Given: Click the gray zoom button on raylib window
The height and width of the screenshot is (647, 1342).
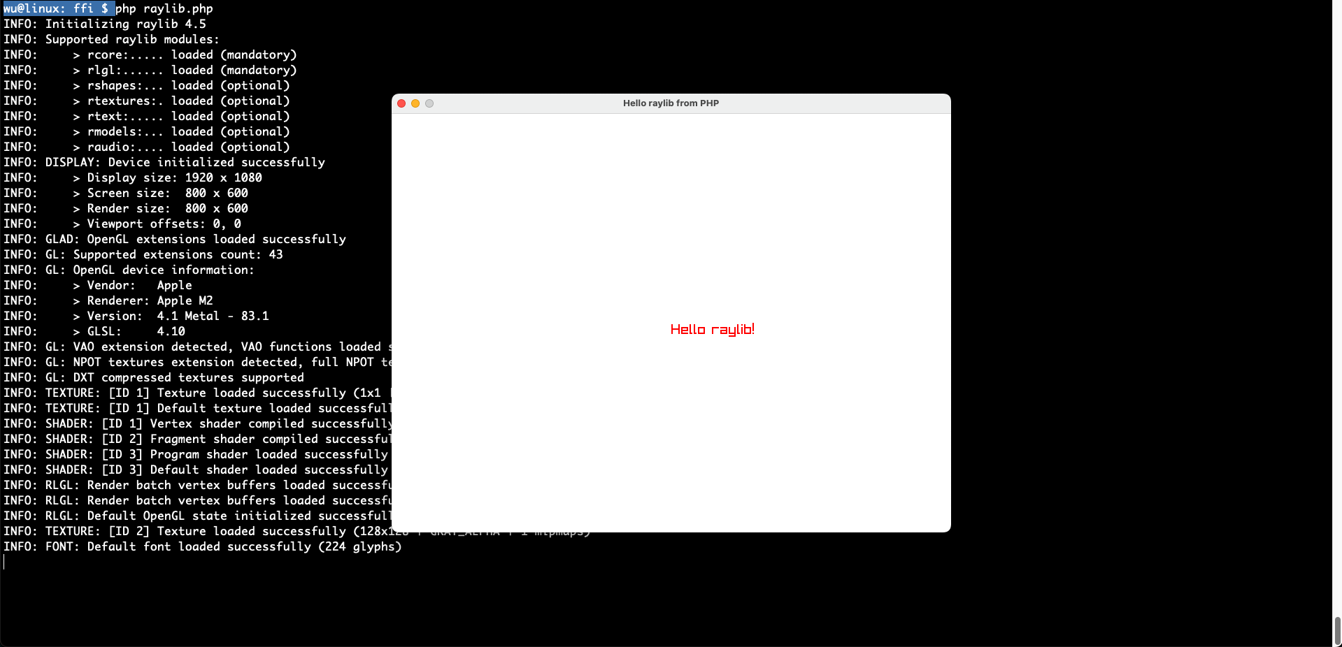Looking at the screenshot, I should pyautogui.click(x=429, y=103).
